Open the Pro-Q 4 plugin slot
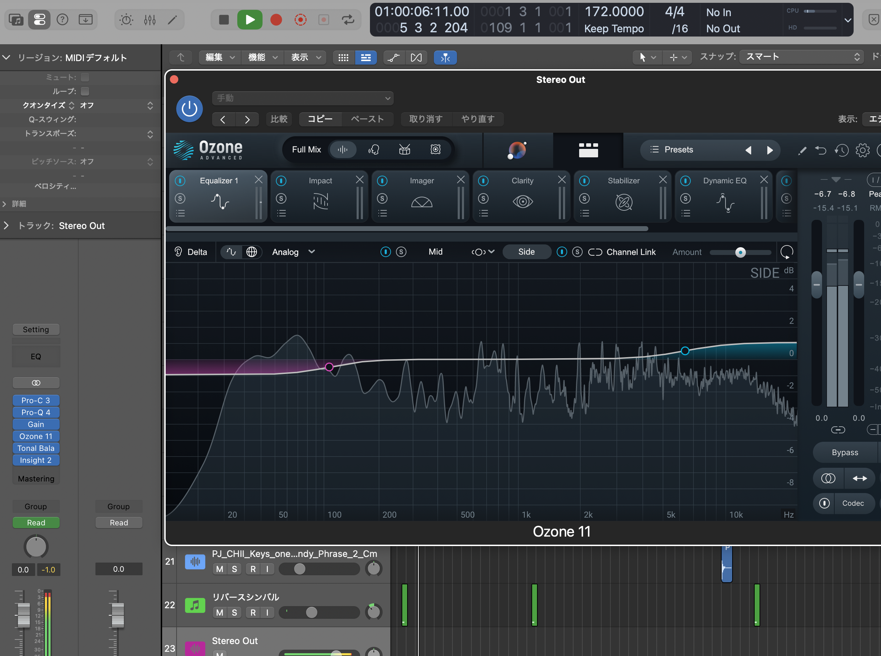Screen dimensions: 881x656 point(36,412)
